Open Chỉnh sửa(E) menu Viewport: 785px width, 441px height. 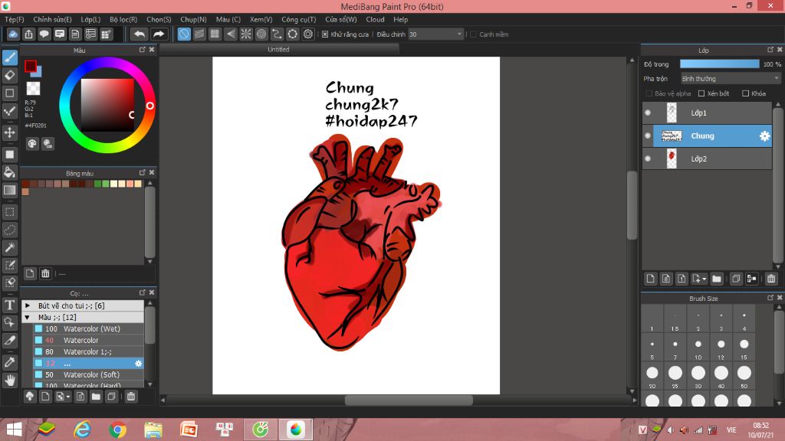coord(52,19)
